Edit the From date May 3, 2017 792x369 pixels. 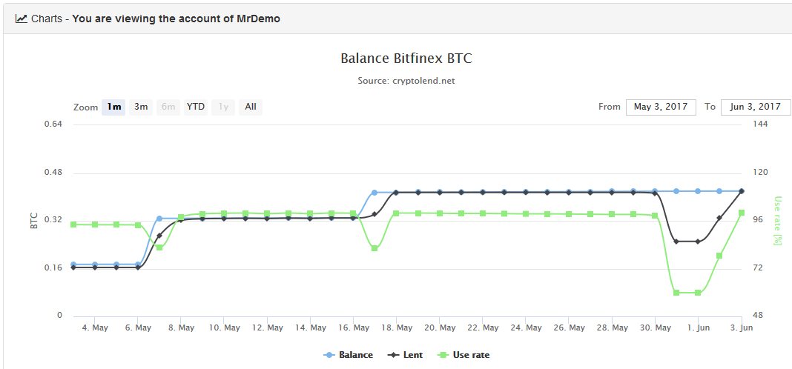click(661, 107)
